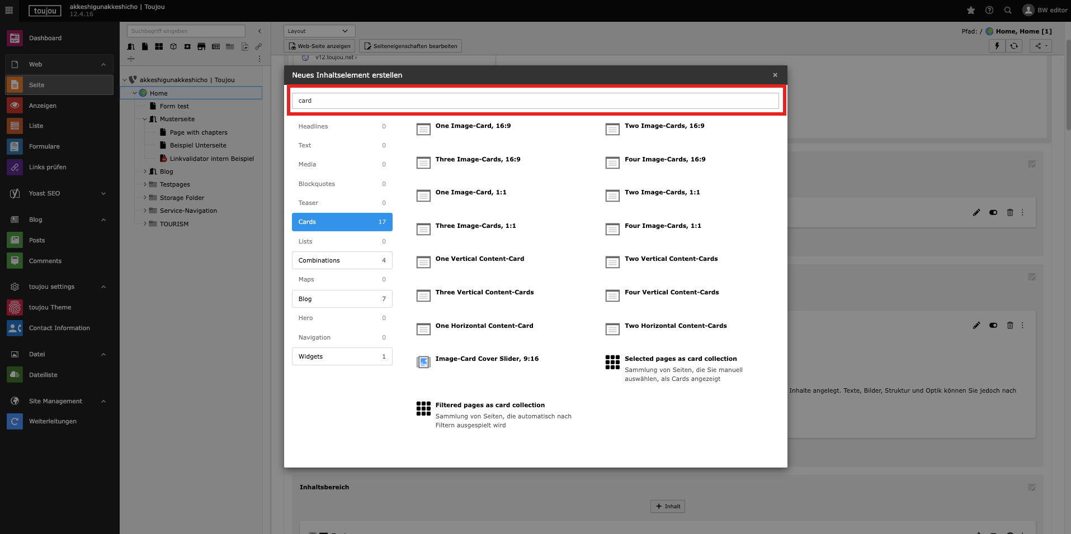Viewport: 1071px width, 534px height.
Task: Click the search magnifier in top bar
Action: (x=1008, y=10)
